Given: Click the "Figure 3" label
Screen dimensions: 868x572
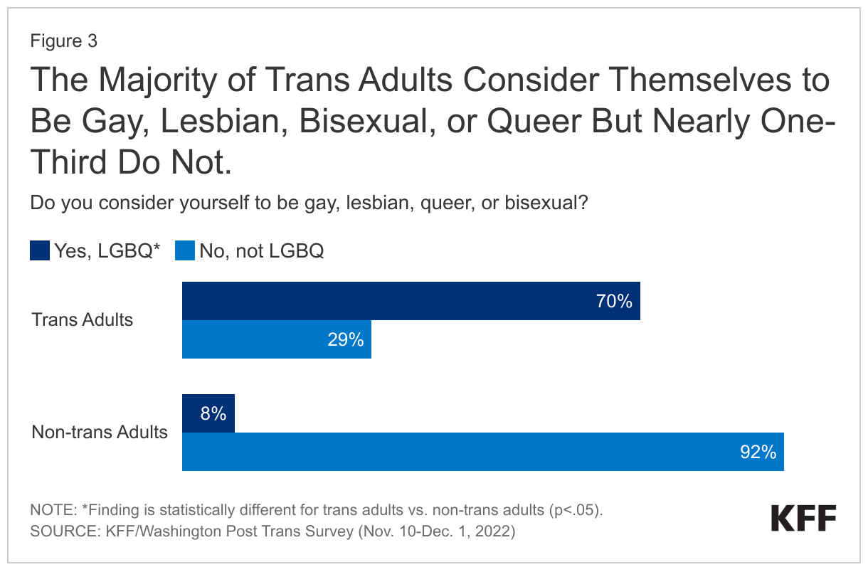Looking at the screenshot, I should (x=63, y=41).
